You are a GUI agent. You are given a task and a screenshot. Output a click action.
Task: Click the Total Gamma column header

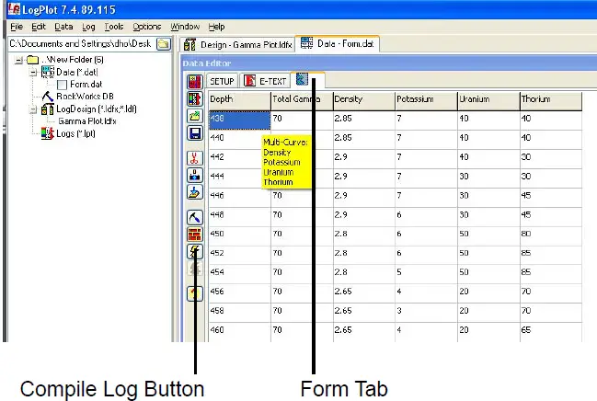tap(302, 101)
